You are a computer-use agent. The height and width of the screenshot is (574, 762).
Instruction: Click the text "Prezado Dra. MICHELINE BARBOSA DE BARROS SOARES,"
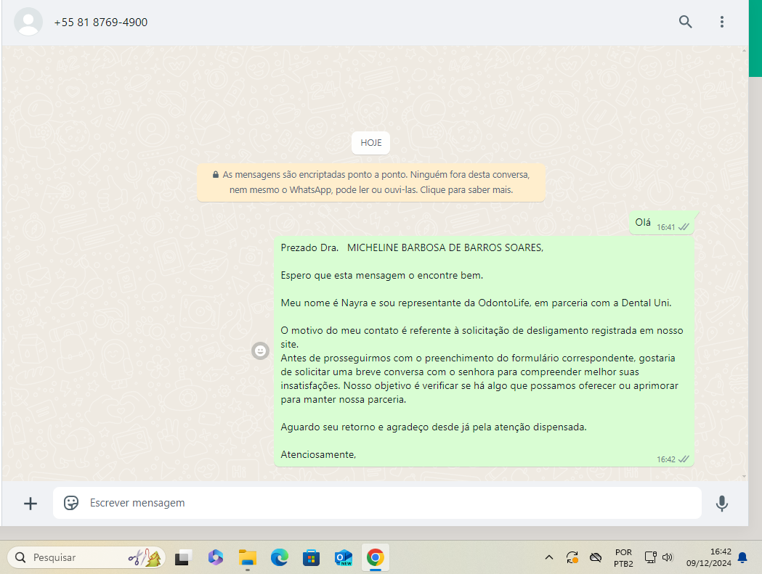pos(412,247)
